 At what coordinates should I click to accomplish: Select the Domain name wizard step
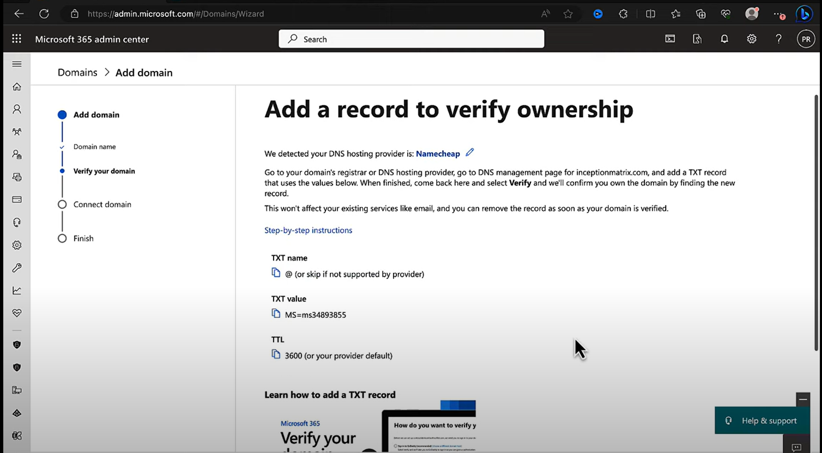[94, 147]
